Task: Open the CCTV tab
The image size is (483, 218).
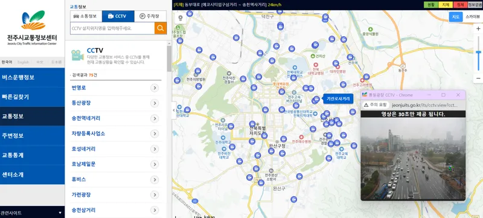Action: pyautogui.click(x=118, y=16)
